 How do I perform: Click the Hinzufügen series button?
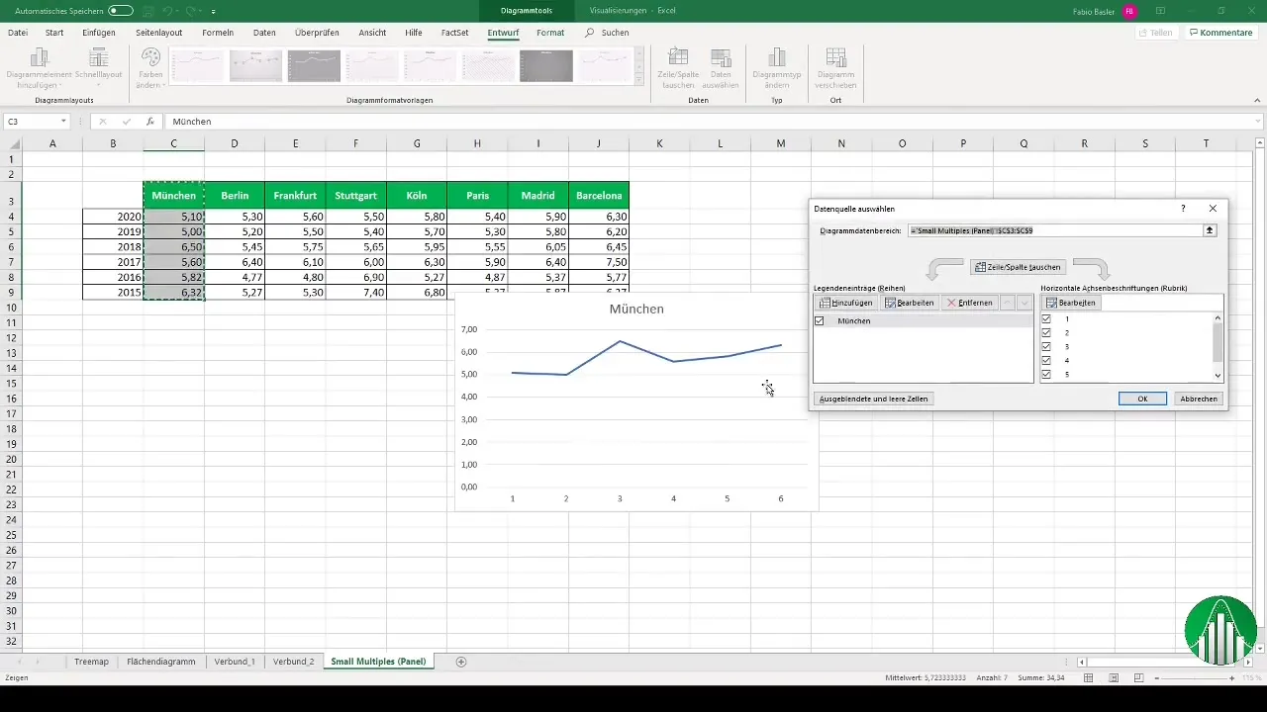click(846, 303)
